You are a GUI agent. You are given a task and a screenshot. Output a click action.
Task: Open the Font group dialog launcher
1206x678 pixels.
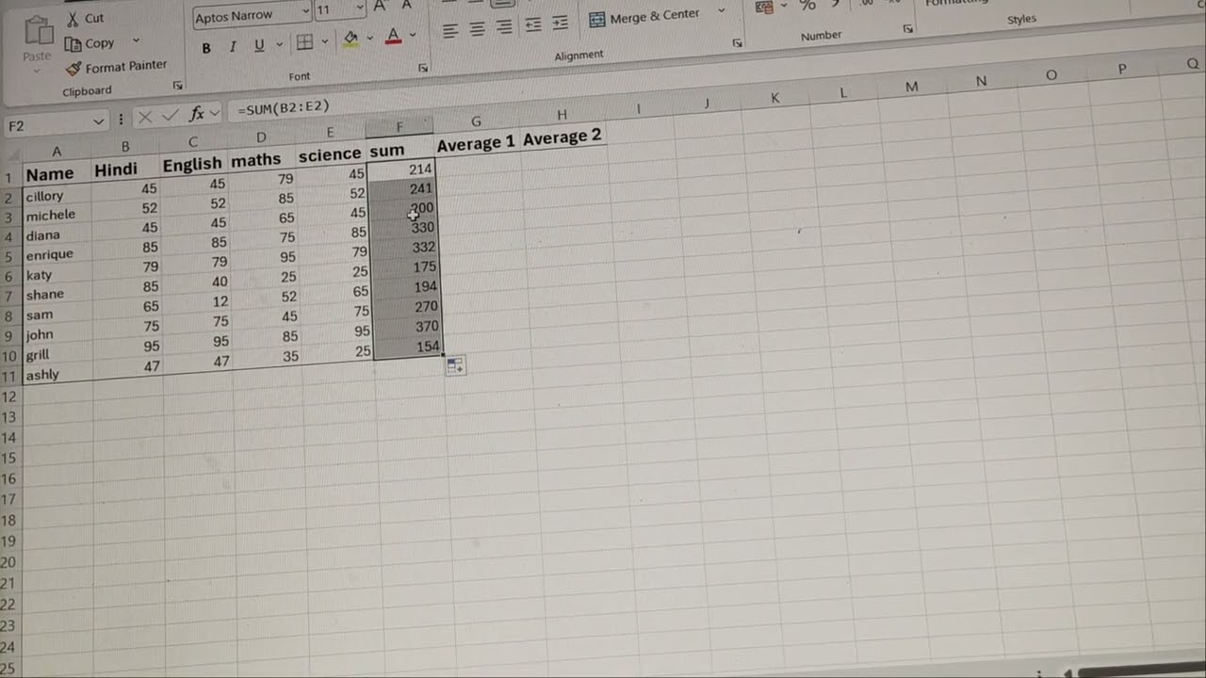(x=423, y=68)
